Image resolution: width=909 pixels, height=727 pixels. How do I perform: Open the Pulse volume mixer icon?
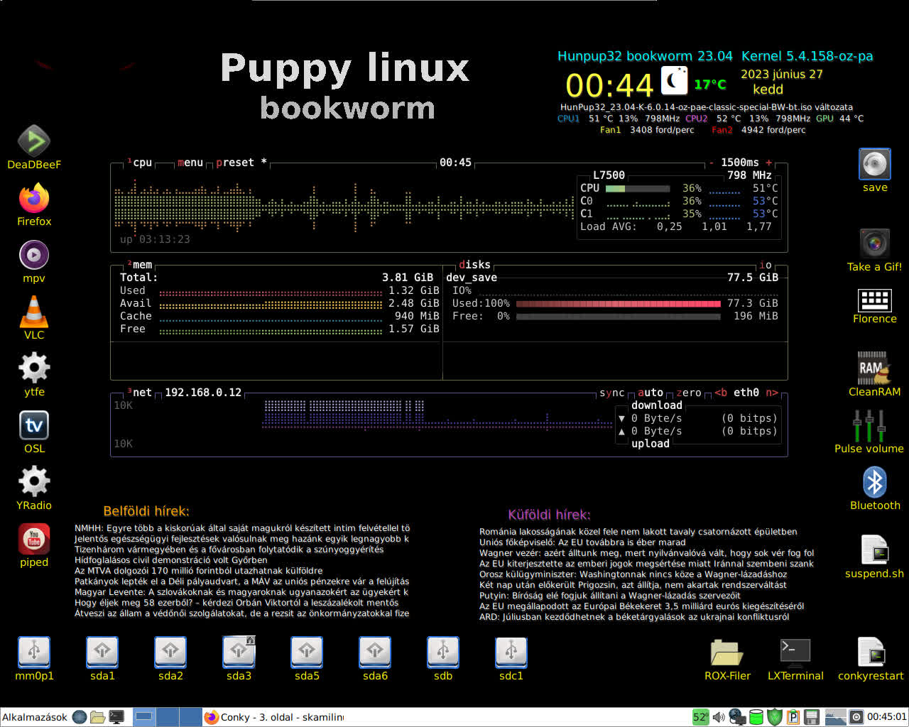869,425
